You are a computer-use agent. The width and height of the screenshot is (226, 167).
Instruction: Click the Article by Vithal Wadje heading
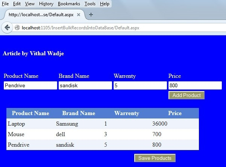click(33, 53)
